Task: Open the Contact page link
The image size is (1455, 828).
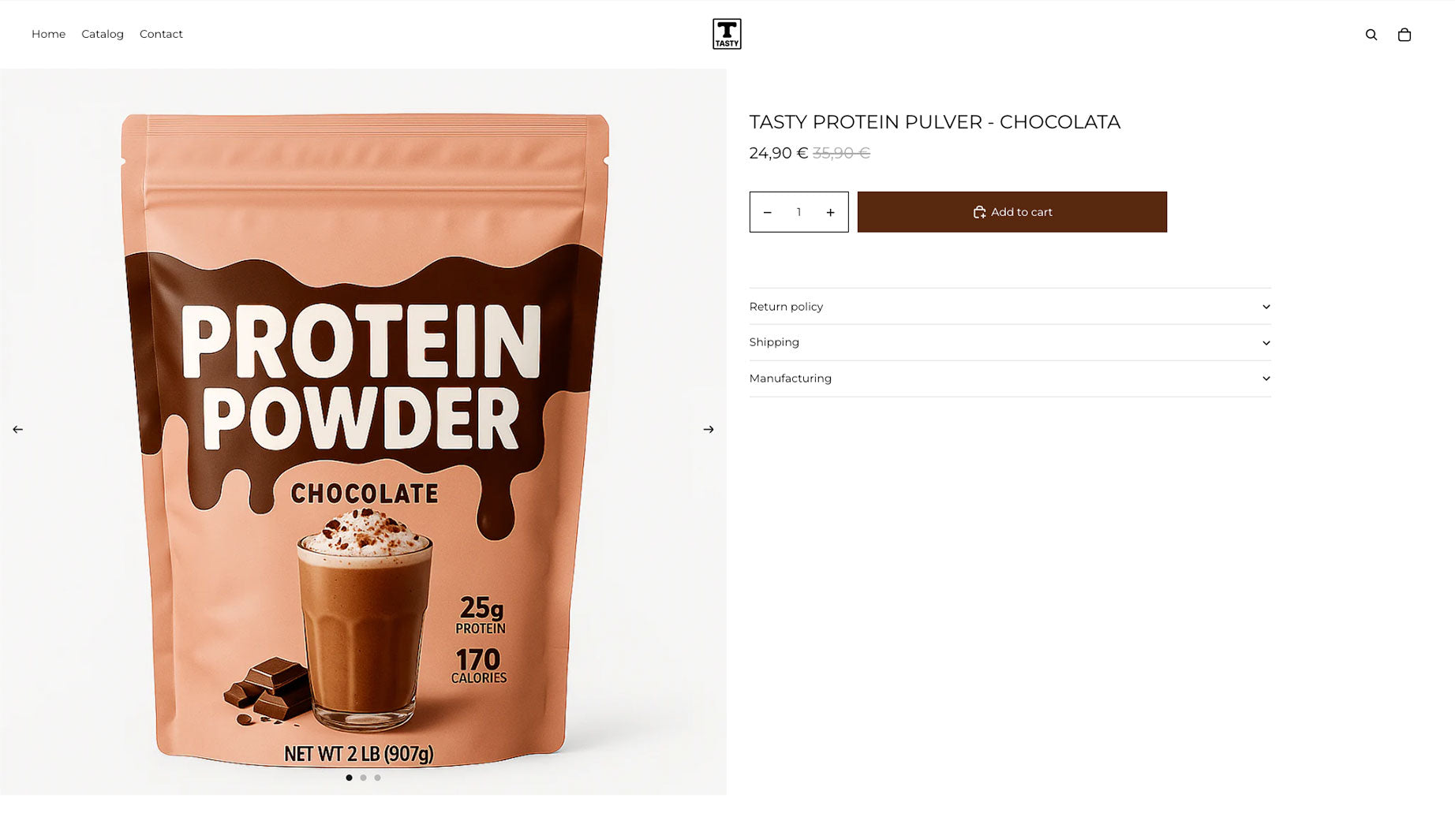Action: coord(161,34)
